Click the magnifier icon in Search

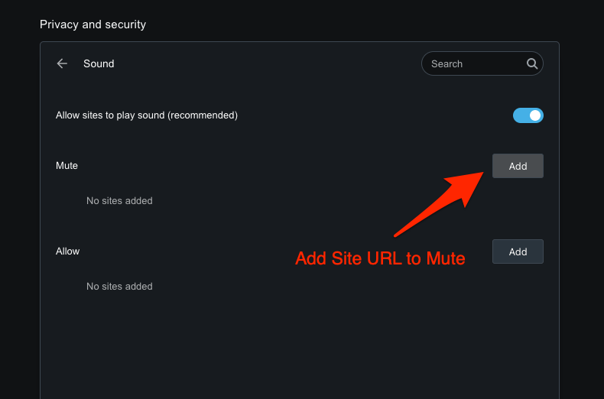coord(532,63)
